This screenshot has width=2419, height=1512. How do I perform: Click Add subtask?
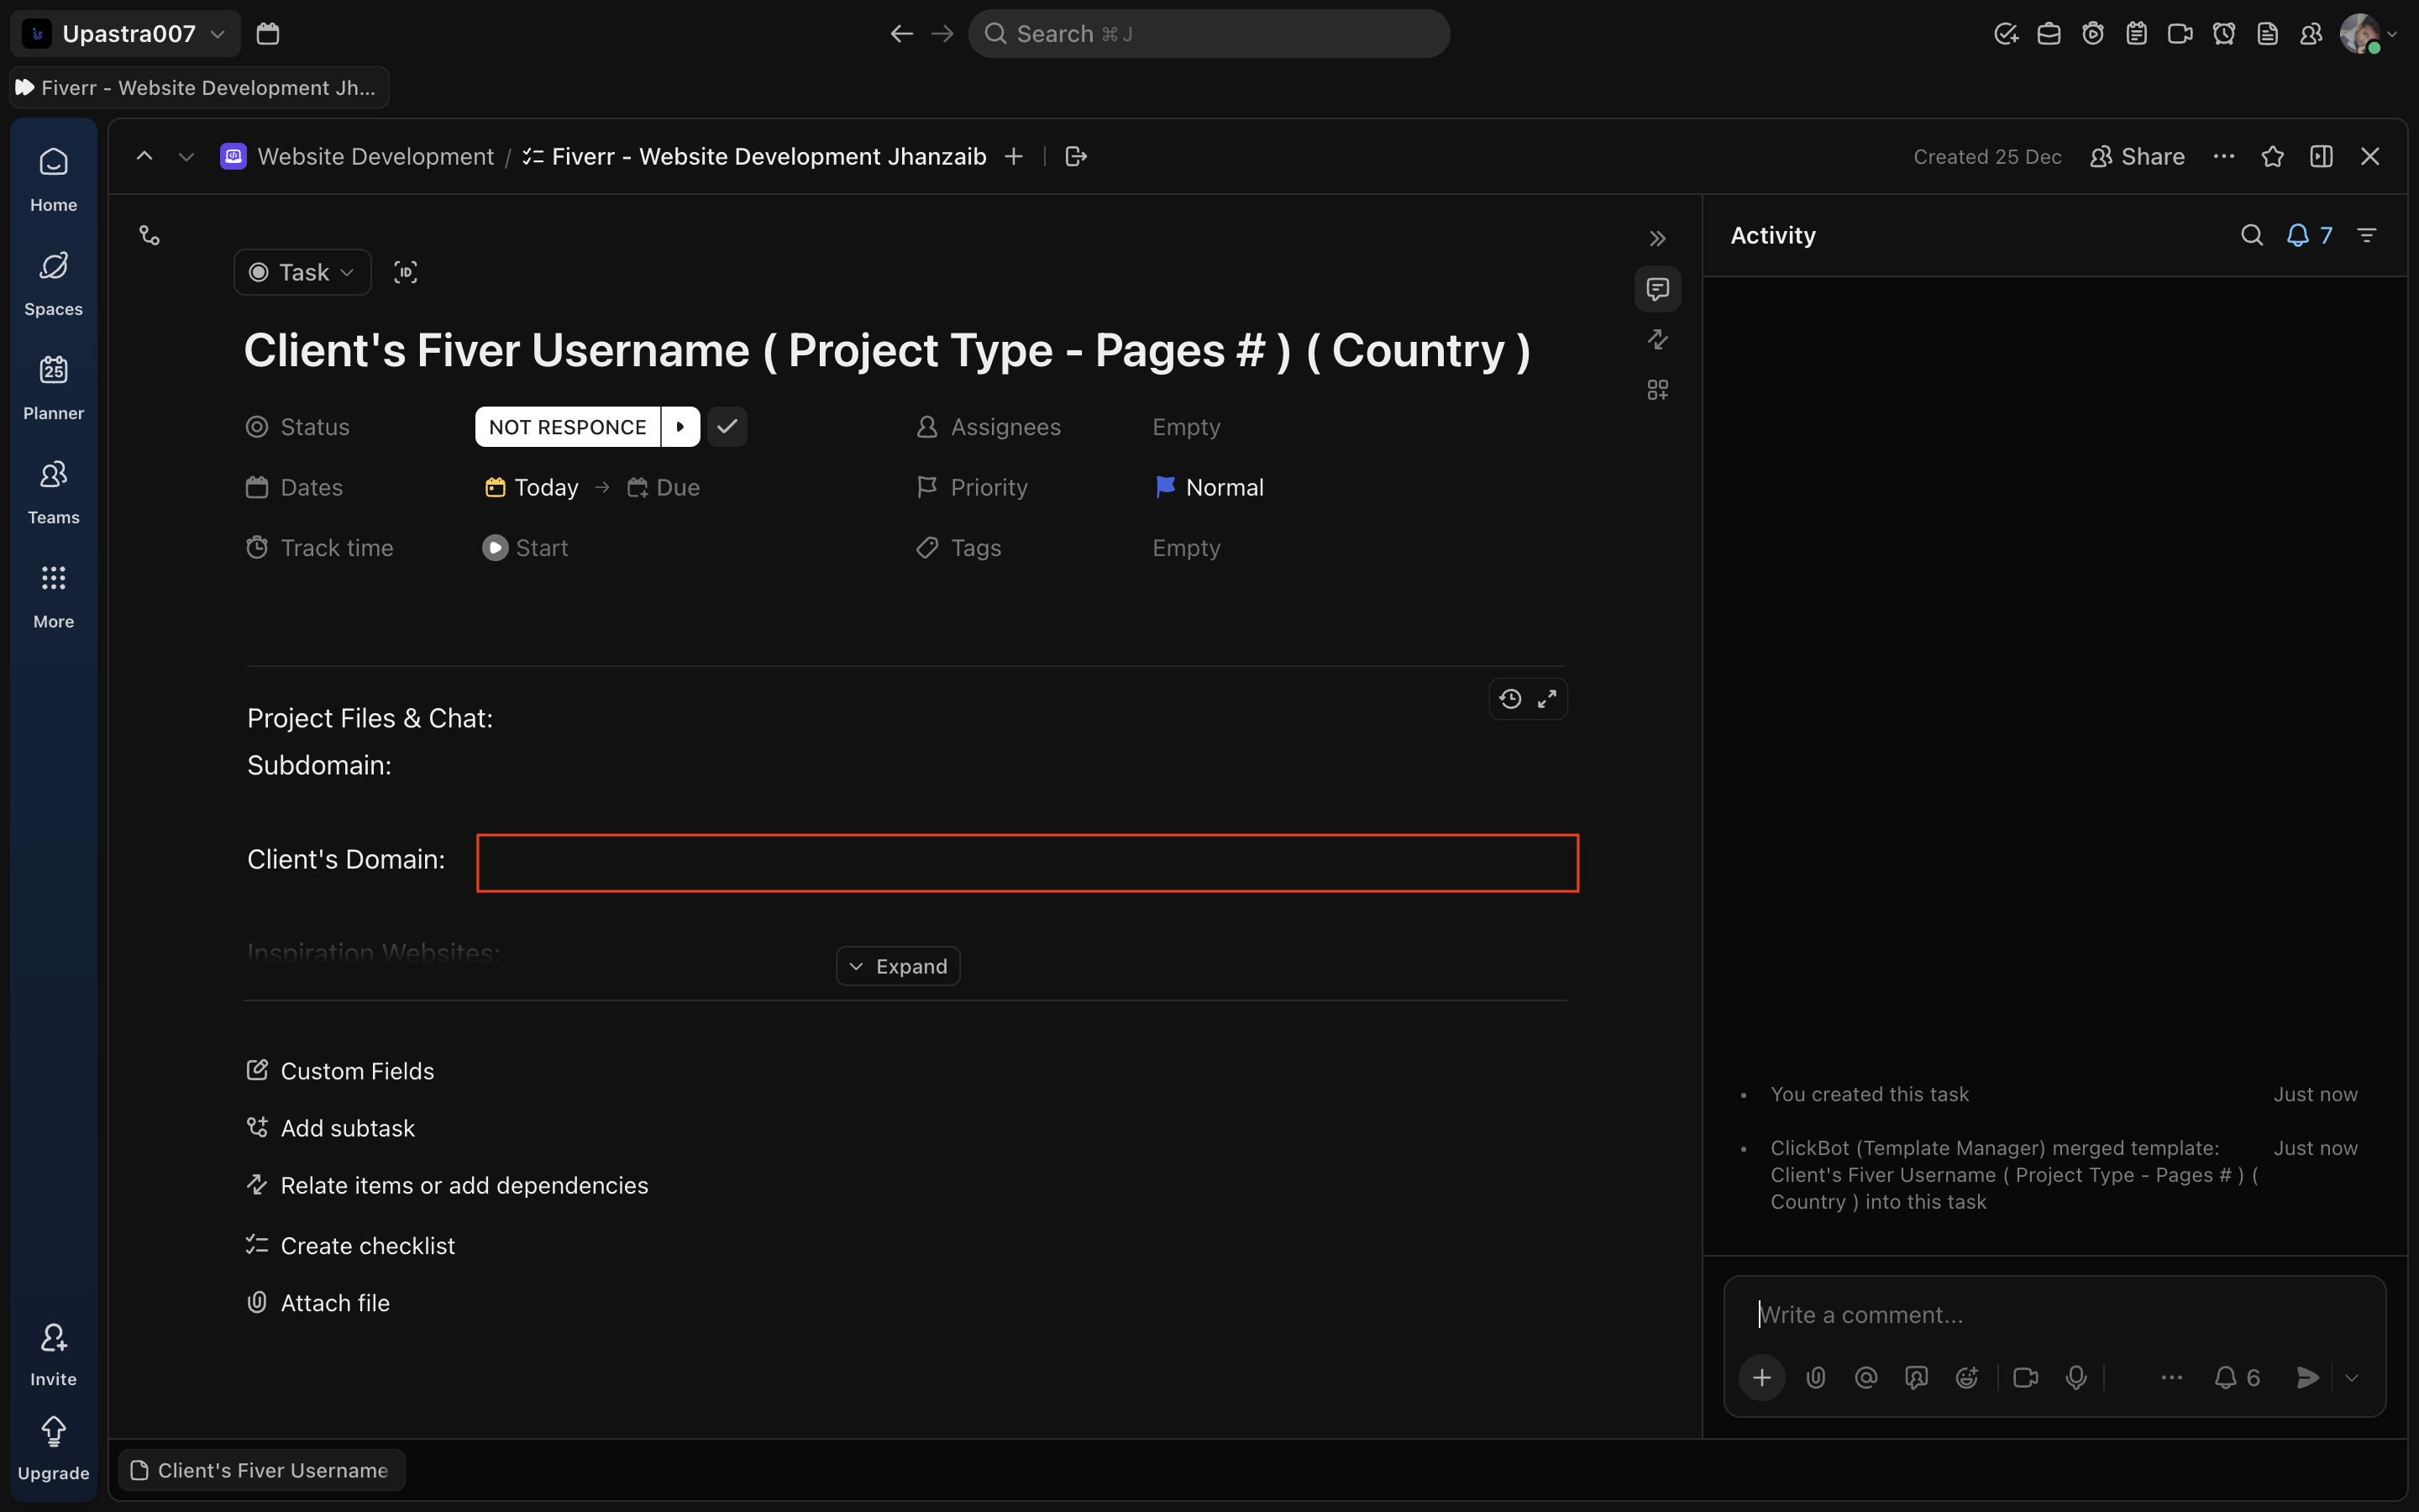pos(346,1128)
